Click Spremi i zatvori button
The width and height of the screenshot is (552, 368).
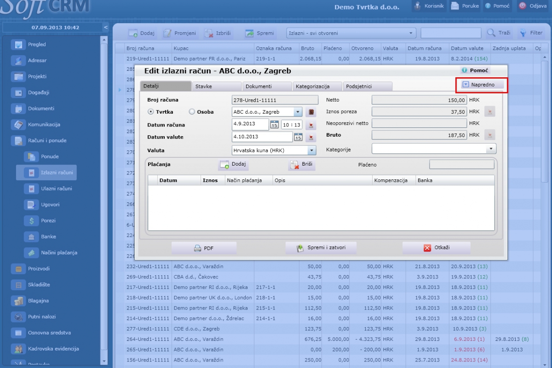321,247
